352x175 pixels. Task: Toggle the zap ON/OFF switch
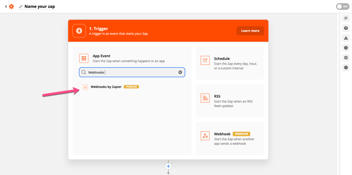pyautogui.click(x=343, y=7)
